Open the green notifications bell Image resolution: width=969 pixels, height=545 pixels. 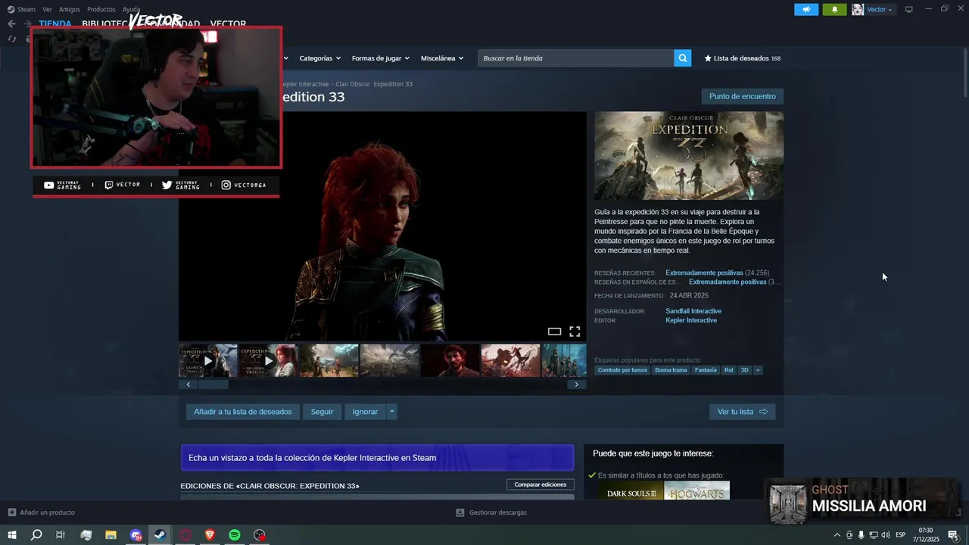pos(834,9)
